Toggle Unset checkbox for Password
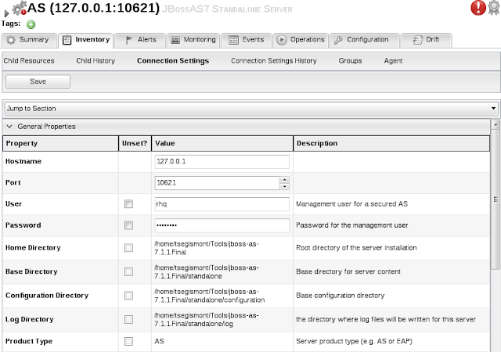Screen dimensions: 501x352 (x=128, y=225)
